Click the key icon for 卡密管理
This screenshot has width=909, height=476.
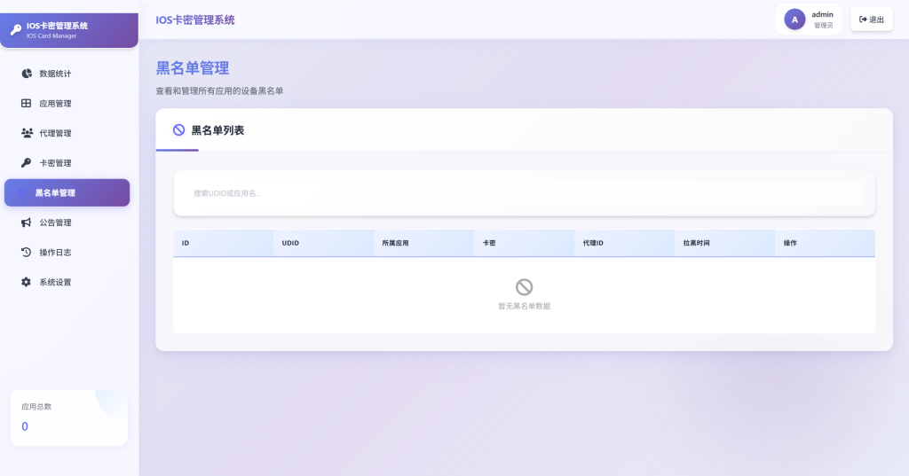(x=27, y=163)
